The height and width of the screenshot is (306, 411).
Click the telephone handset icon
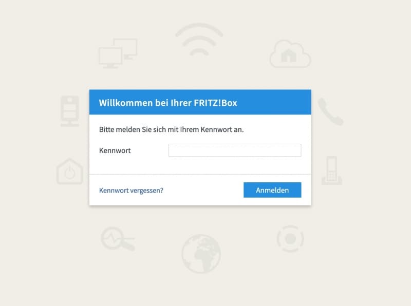point(331,112)
